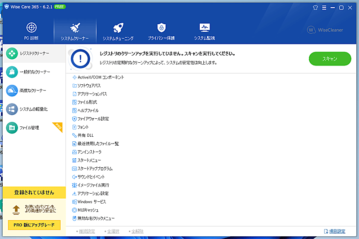Select the システムの軽量化 label text
The width and height of the screenshot is (359, 239).
(34, 109)
